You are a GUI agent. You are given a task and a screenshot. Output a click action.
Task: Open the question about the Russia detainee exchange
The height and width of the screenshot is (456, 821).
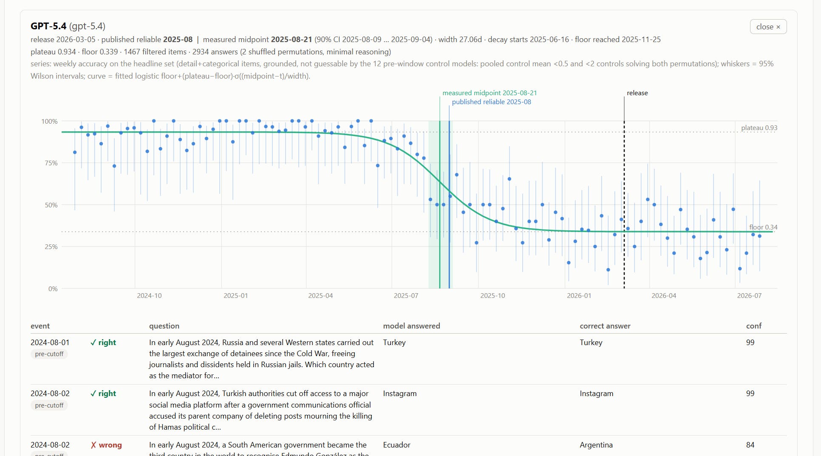[x=262, y=359]
